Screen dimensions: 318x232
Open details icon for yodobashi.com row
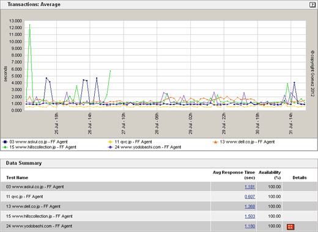pyautogui.click(x=290, y=227)
